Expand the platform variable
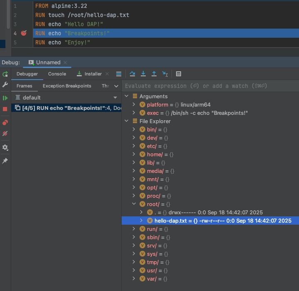This screenshot has height=291, width=299. pyautogui.click(x=134, y=104)
